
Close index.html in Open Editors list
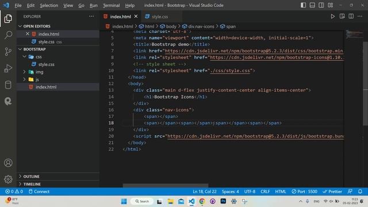pos(28,34)
